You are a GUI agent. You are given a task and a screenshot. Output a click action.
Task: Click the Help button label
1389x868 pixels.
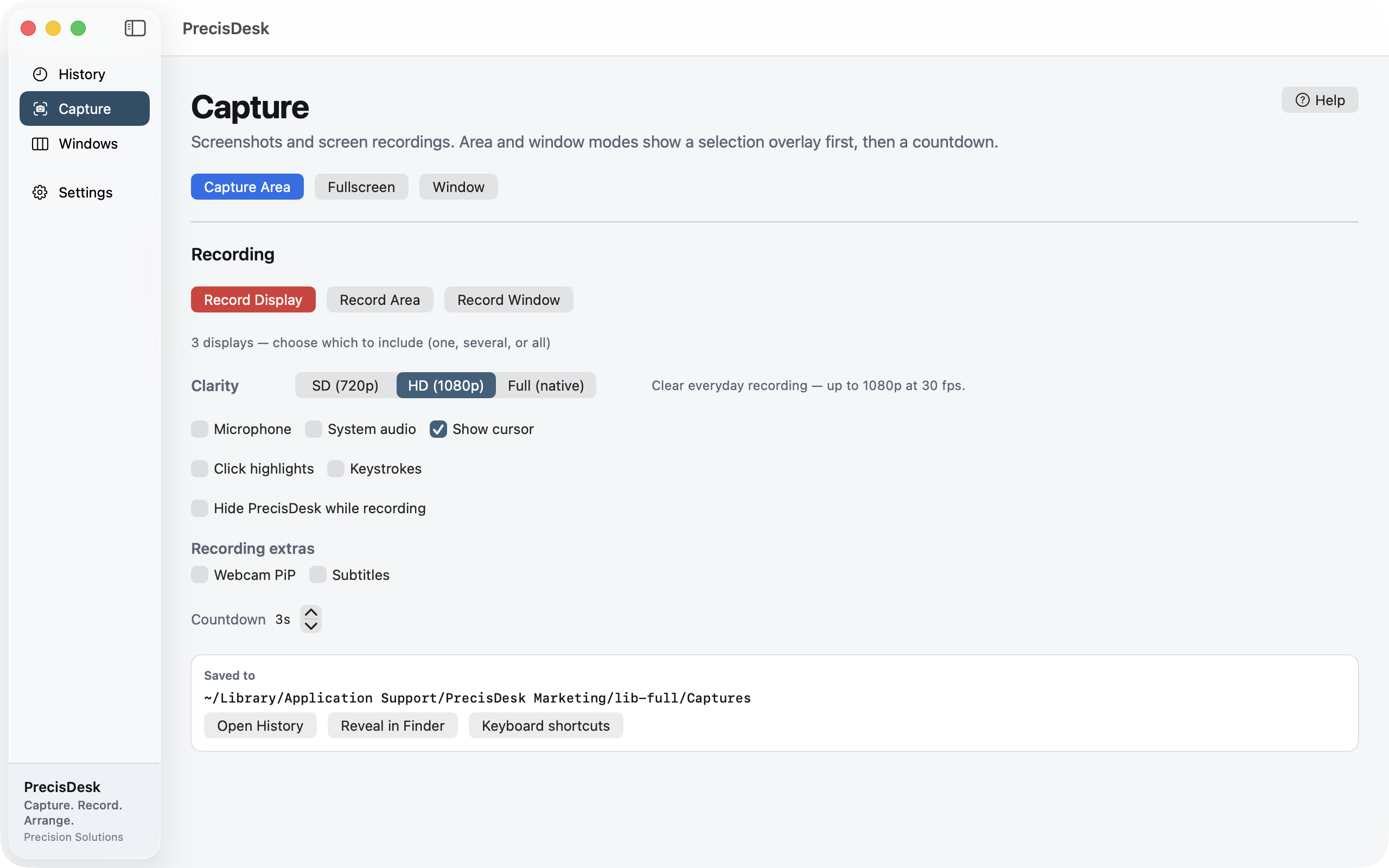coord(1330,100)
